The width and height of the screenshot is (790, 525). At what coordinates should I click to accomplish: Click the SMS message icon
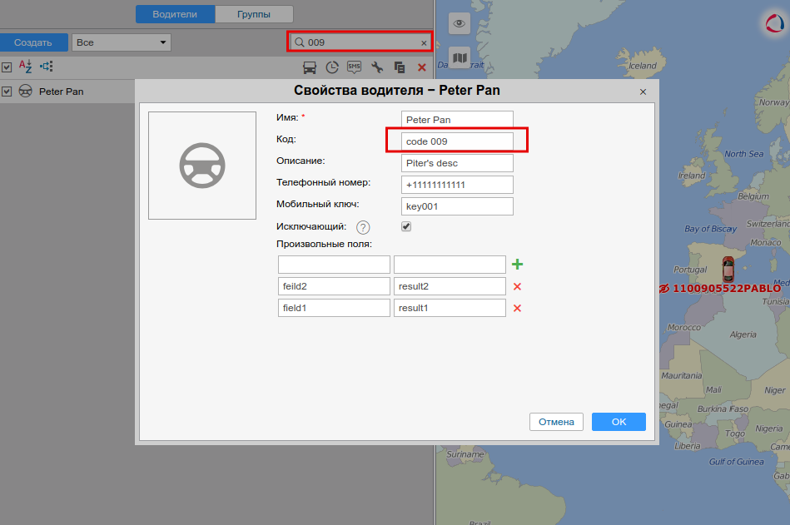click(354, 67)
